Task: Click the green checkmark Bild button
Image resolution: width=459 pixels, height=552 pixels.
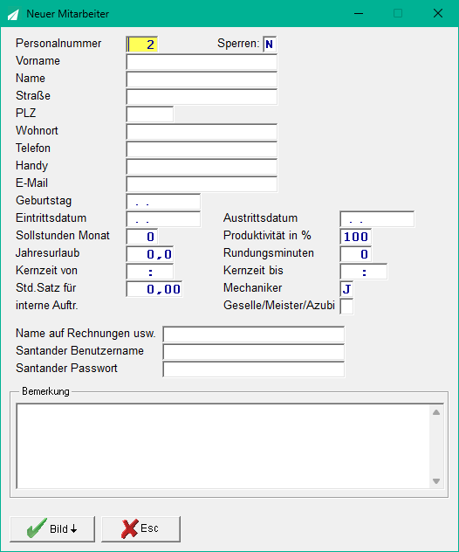Action: [52, 528]
